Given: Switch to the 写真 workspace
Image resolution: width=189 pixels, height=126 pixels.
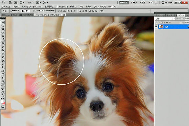Looking at the screenshot, I should (151, 2).
